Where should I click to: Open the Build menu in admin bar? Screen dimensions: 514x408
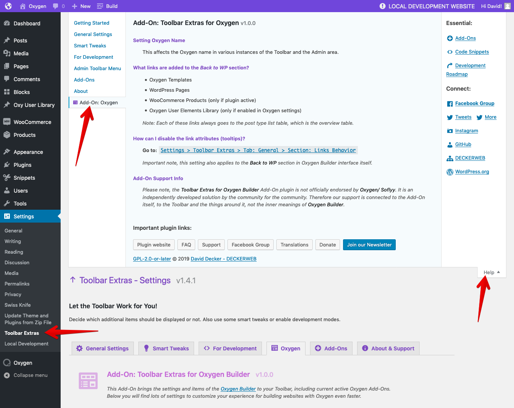coord(107,6)
